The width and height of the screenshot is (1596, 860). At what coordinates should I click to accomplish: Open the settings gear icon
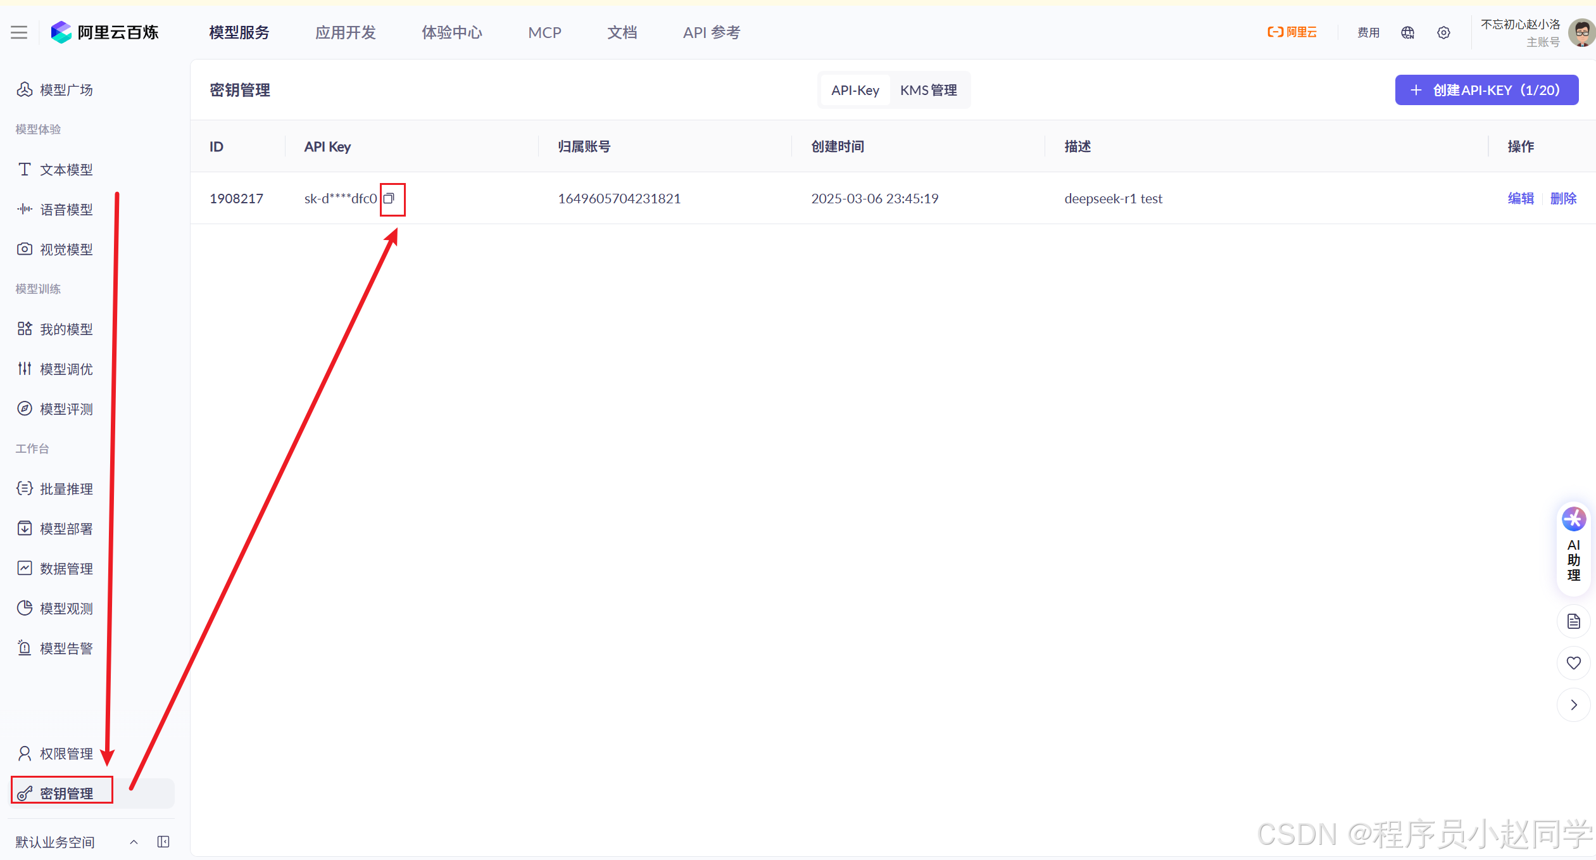point(1443,32)
